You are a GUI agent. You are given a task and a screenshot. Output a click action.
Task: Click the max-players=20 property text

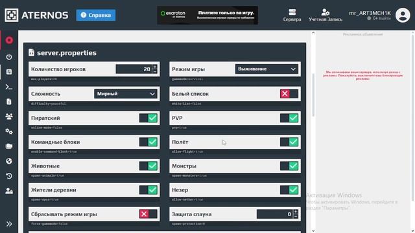(x=44, y=79)
